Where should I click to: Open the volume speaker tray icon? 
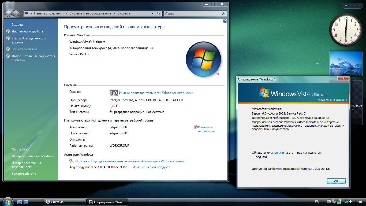(351, 201)
